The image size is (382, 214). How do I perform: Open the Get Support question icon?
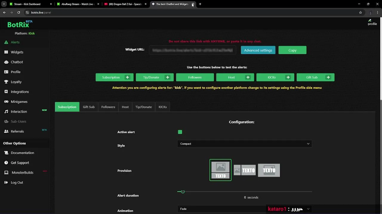coord(6,163)
